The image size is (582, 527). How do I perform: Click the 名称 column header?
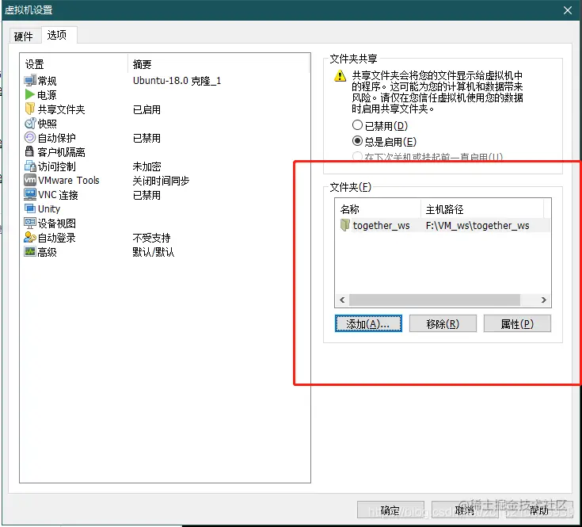pos(378,208)
